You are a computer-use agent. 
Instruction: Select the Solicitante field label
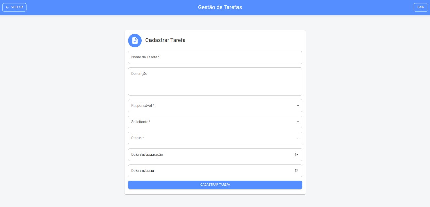click(x=141, y=122)
